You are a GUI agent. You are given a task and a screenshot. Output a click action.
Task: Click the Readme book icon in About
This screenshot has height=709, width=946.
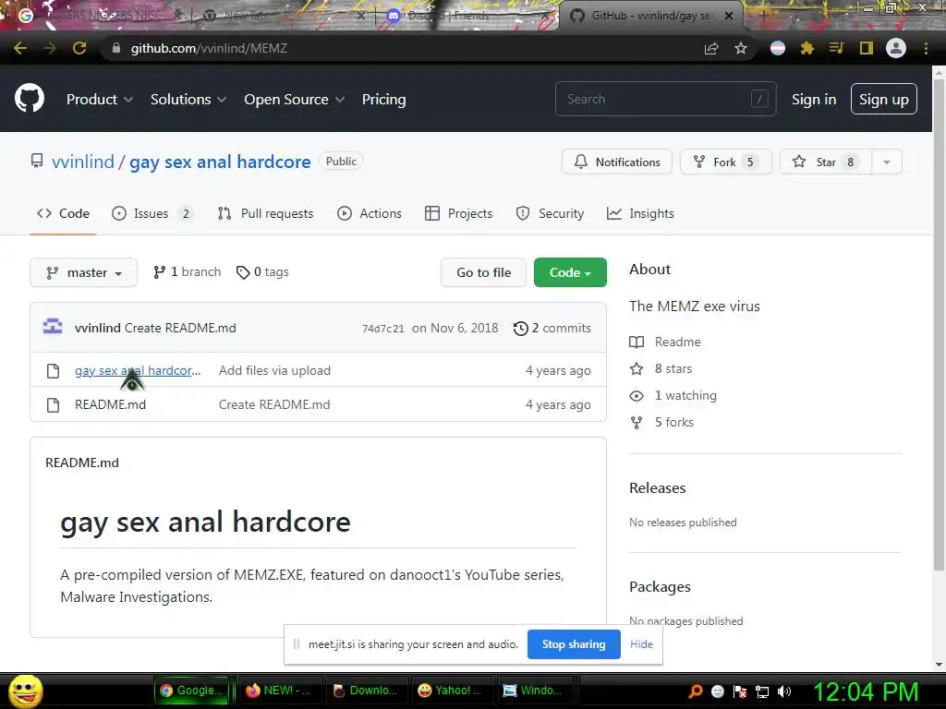coord(637,342)
